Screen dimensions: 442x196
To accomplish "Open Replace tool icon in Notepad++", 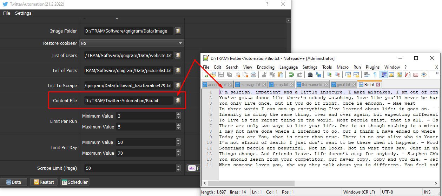I will coord(318,75).
